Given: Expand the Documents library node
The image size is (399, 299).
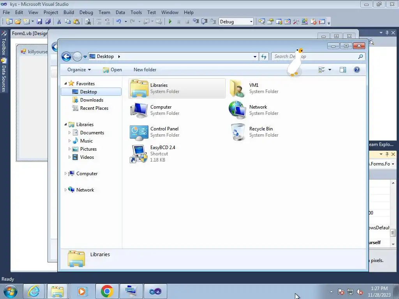Looking at the screenshot, I should click(69, 132).
